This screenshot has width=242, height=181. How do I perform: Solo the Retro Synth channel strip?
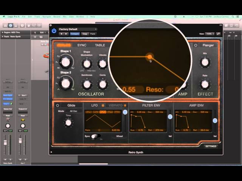click(x=10, y=160)
